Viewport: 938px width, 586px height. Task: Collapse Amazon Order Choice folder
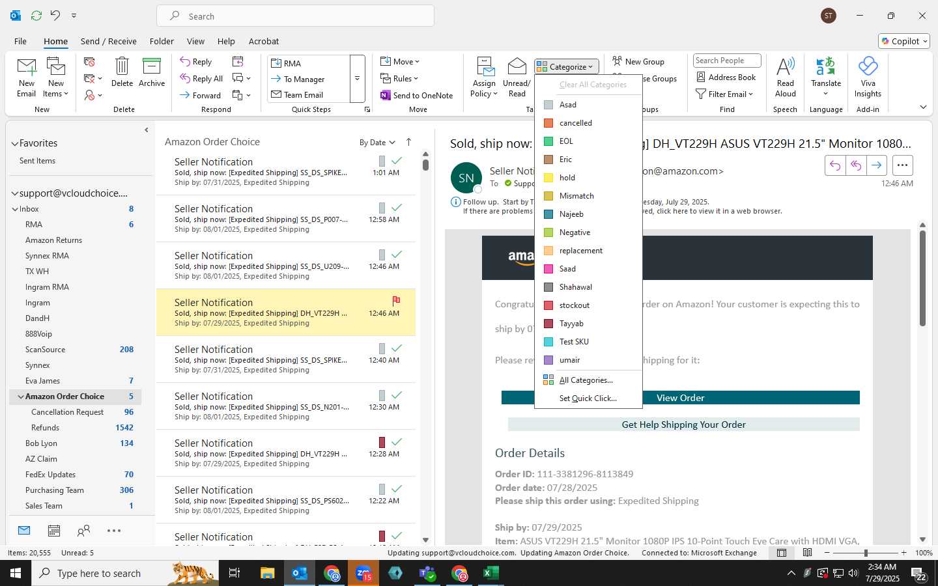pyautogui.click(x=21, y=397)
